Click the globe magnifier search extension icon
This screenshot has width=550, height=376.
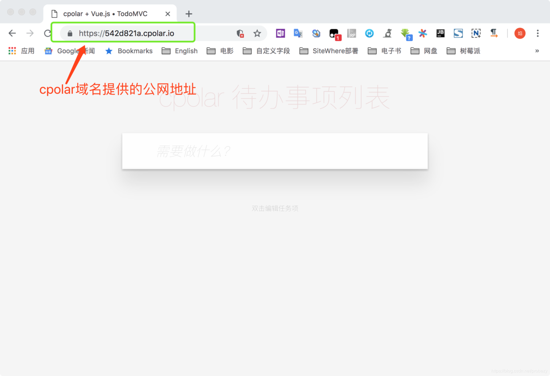(316, 33)
